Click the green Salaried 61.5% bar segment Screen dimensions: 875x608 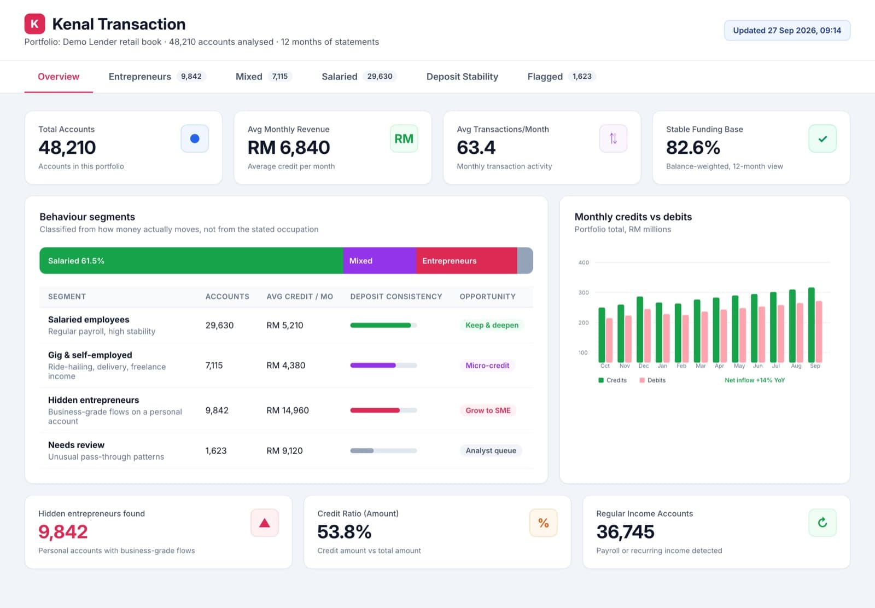pos(191,260)
